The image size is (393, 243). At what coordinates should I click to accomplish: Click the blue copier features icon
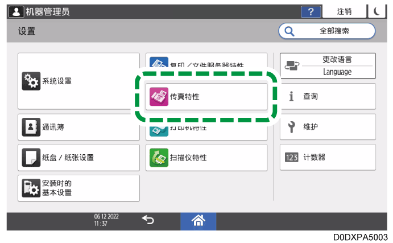[x=159, y=62]
